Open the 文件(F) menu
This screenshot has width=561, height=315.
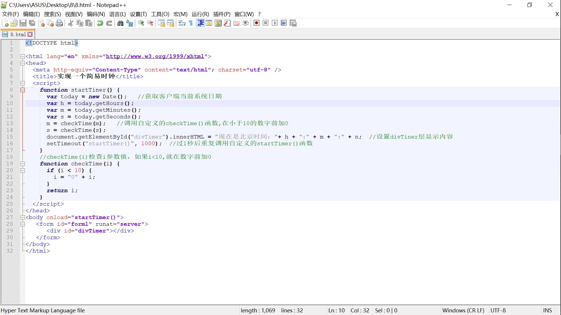click(x=11, y=14)
